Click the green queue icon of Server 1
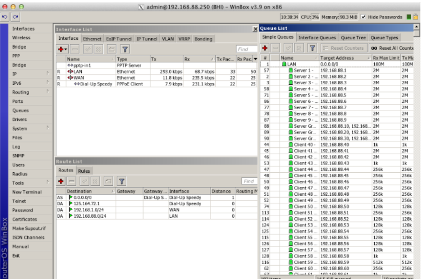This screenshot has height=279, width=421. pos(290,70)
